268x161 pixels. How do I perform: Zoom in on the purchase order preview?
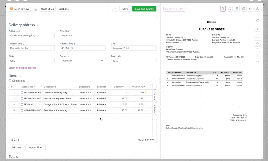[257, 29]
